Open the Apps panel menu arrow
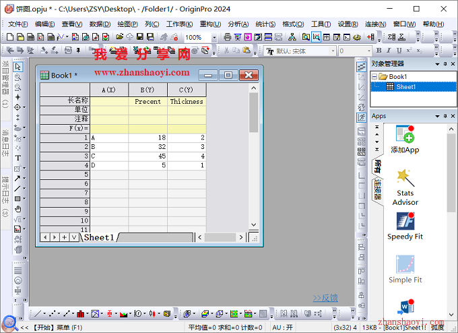 tap(437, 116)
